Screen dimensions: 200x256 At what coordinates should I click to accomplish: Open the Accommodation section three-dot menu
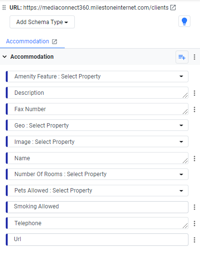194,57
